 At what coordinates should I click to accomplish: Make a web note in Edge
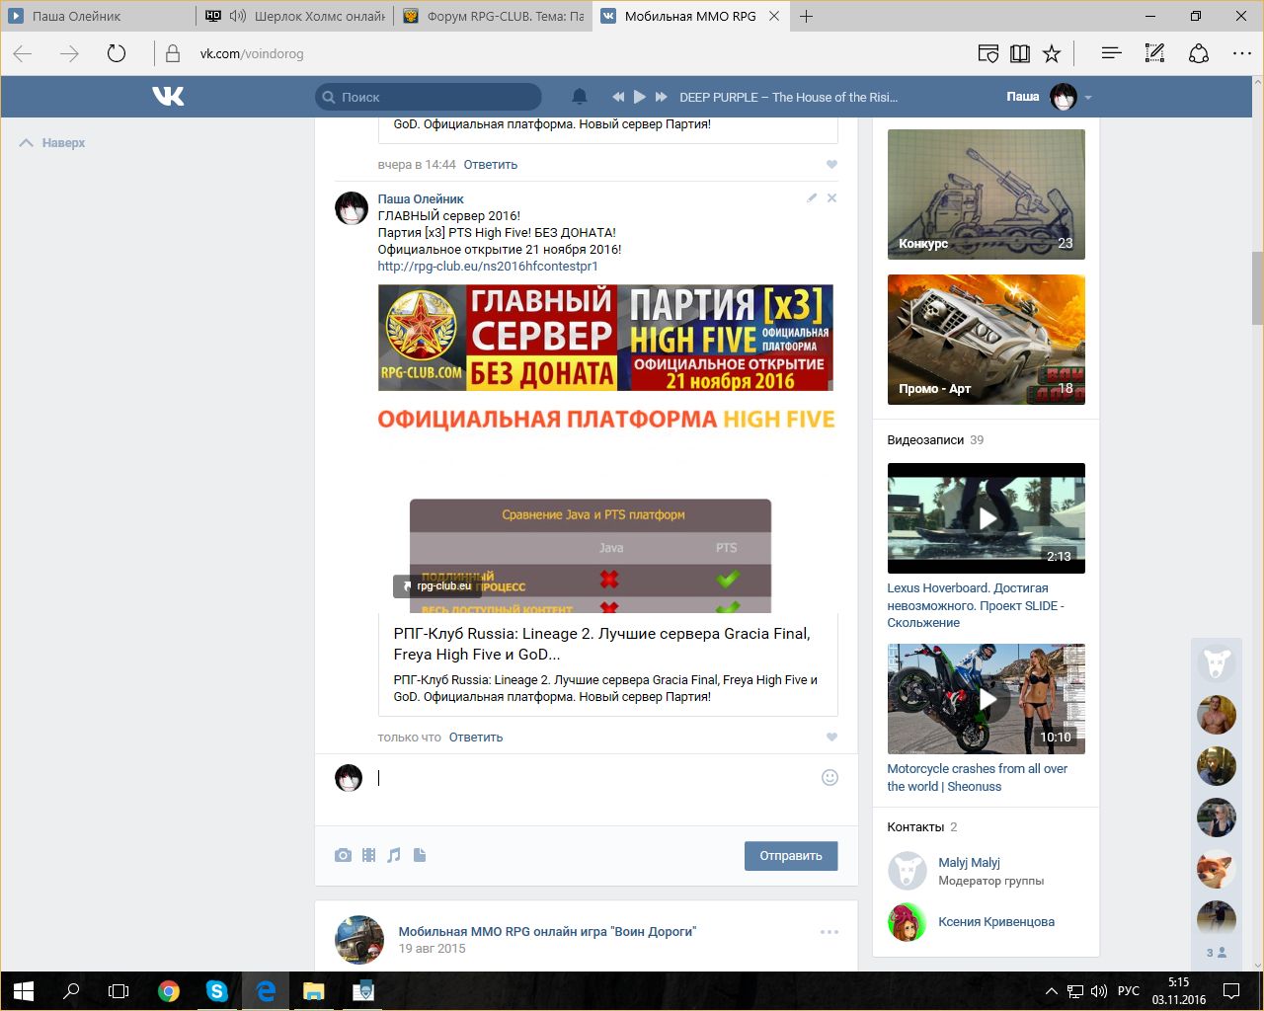coord(1154,53)
